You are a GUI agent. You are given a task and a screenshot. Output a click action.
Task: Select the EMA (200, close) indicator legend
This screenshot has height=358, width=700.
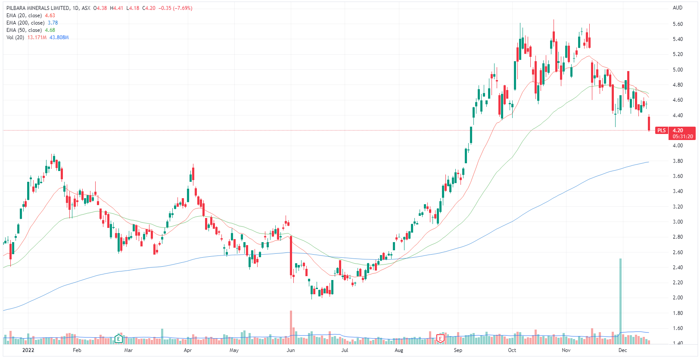[25, 23]
